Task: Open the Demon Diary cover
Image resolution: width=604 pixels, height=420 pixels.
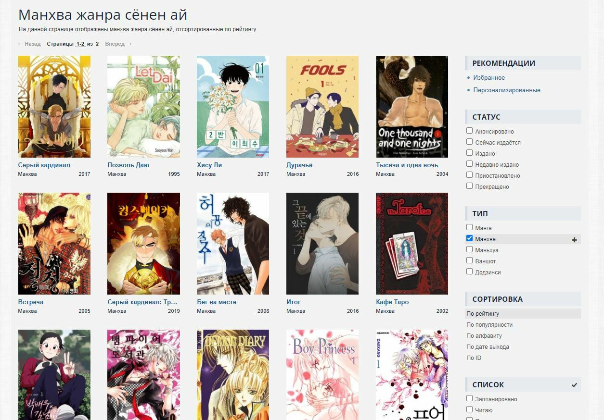Action: [x=232, y=374]
